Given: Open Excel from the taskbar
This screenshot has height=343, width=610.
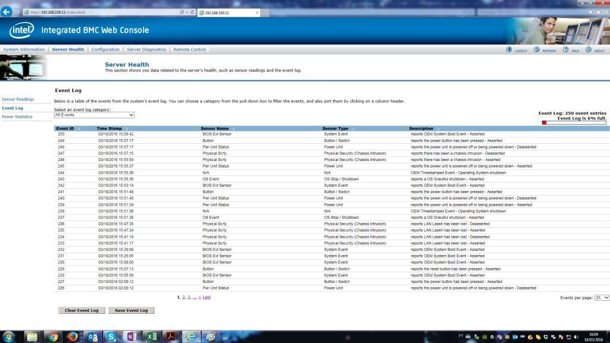Looking at the screenshot, I should click(x=151, y=336).
